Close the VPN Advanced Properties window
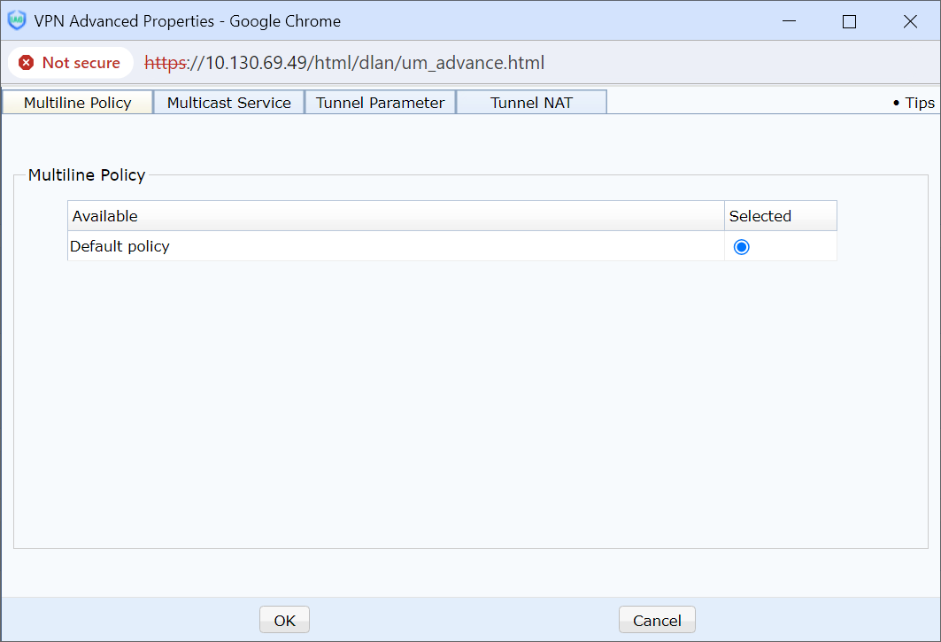This screenshot has width=941, height=642. click(910, 21)
